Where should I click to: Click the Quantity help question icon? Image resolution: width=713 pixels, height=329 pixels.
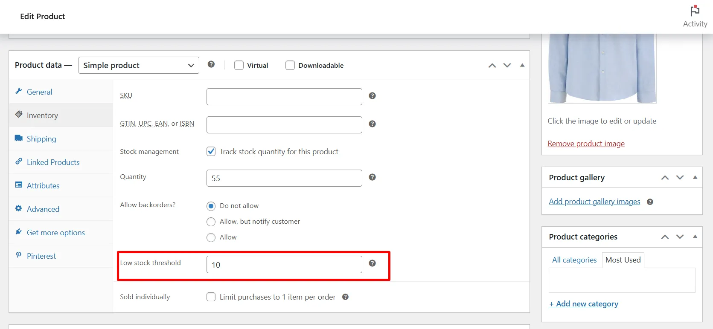(x=373, y=177)
